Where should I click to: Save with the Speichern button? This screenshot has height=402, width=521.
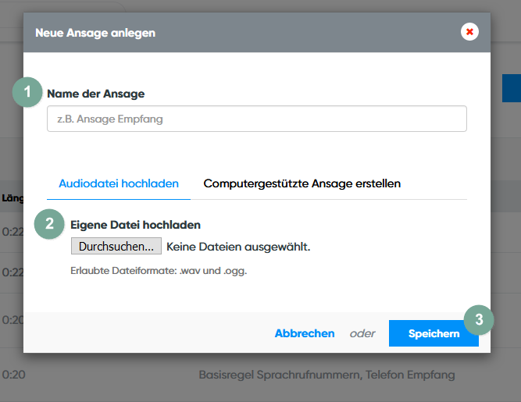coord(433,333)
